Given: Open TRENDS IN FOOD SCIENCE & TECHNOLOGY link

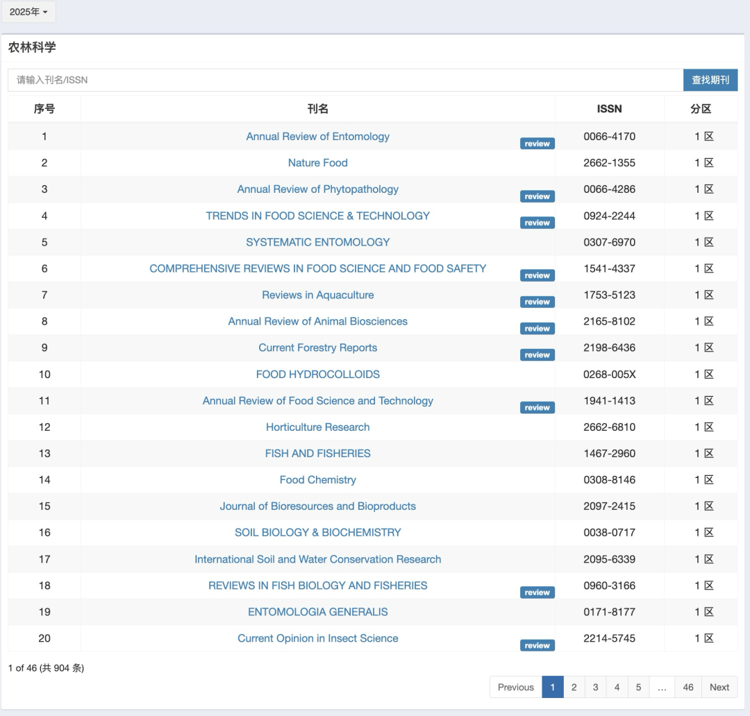Looking at the screenshot, I should pos(317,216).
